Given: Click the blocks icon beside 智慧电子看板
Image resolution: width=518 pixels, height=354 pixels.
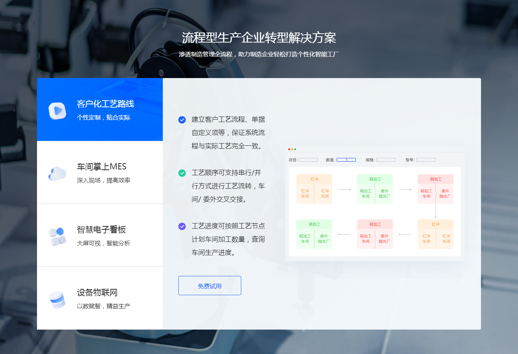Looking at the screenshot, I should click(x=57, y=236).
